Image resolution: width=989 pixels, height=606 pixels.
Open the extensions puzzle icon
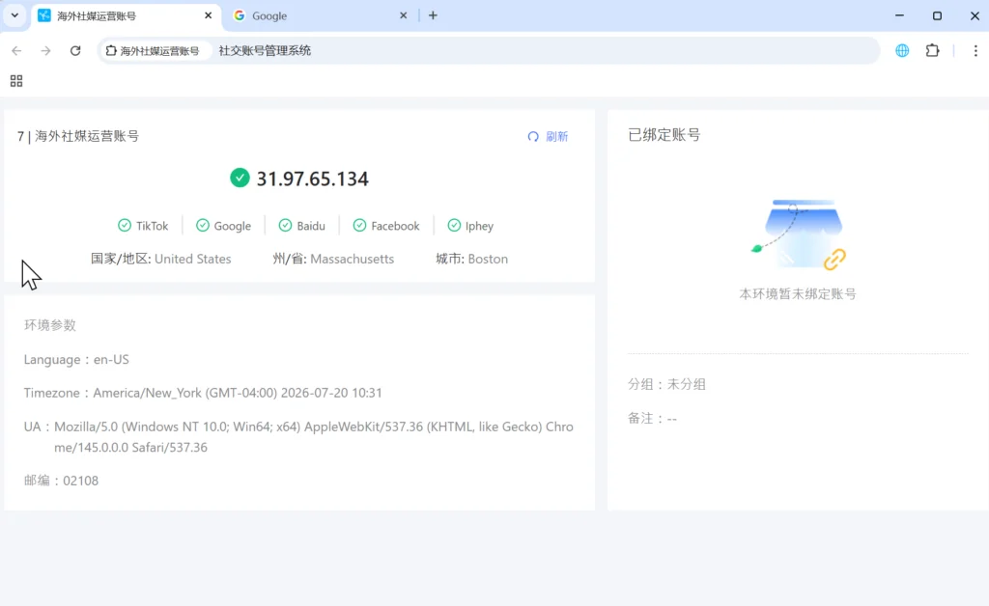coord(932,50)
